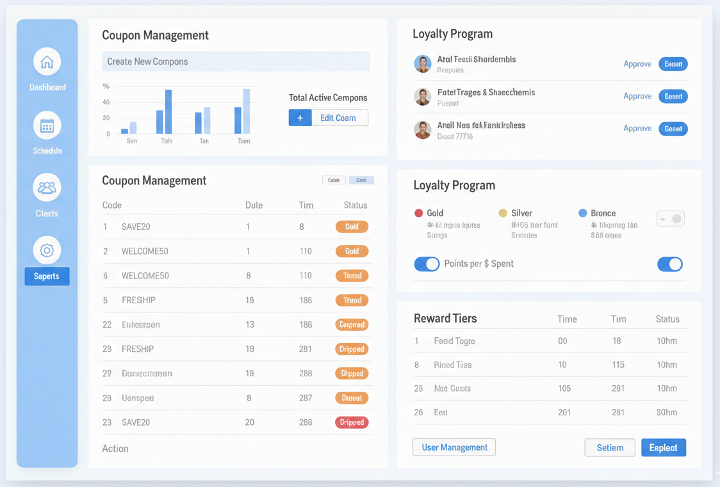Toggle the blue switch at right of points row
Screen dimensions: 720x487
(669, 264)
